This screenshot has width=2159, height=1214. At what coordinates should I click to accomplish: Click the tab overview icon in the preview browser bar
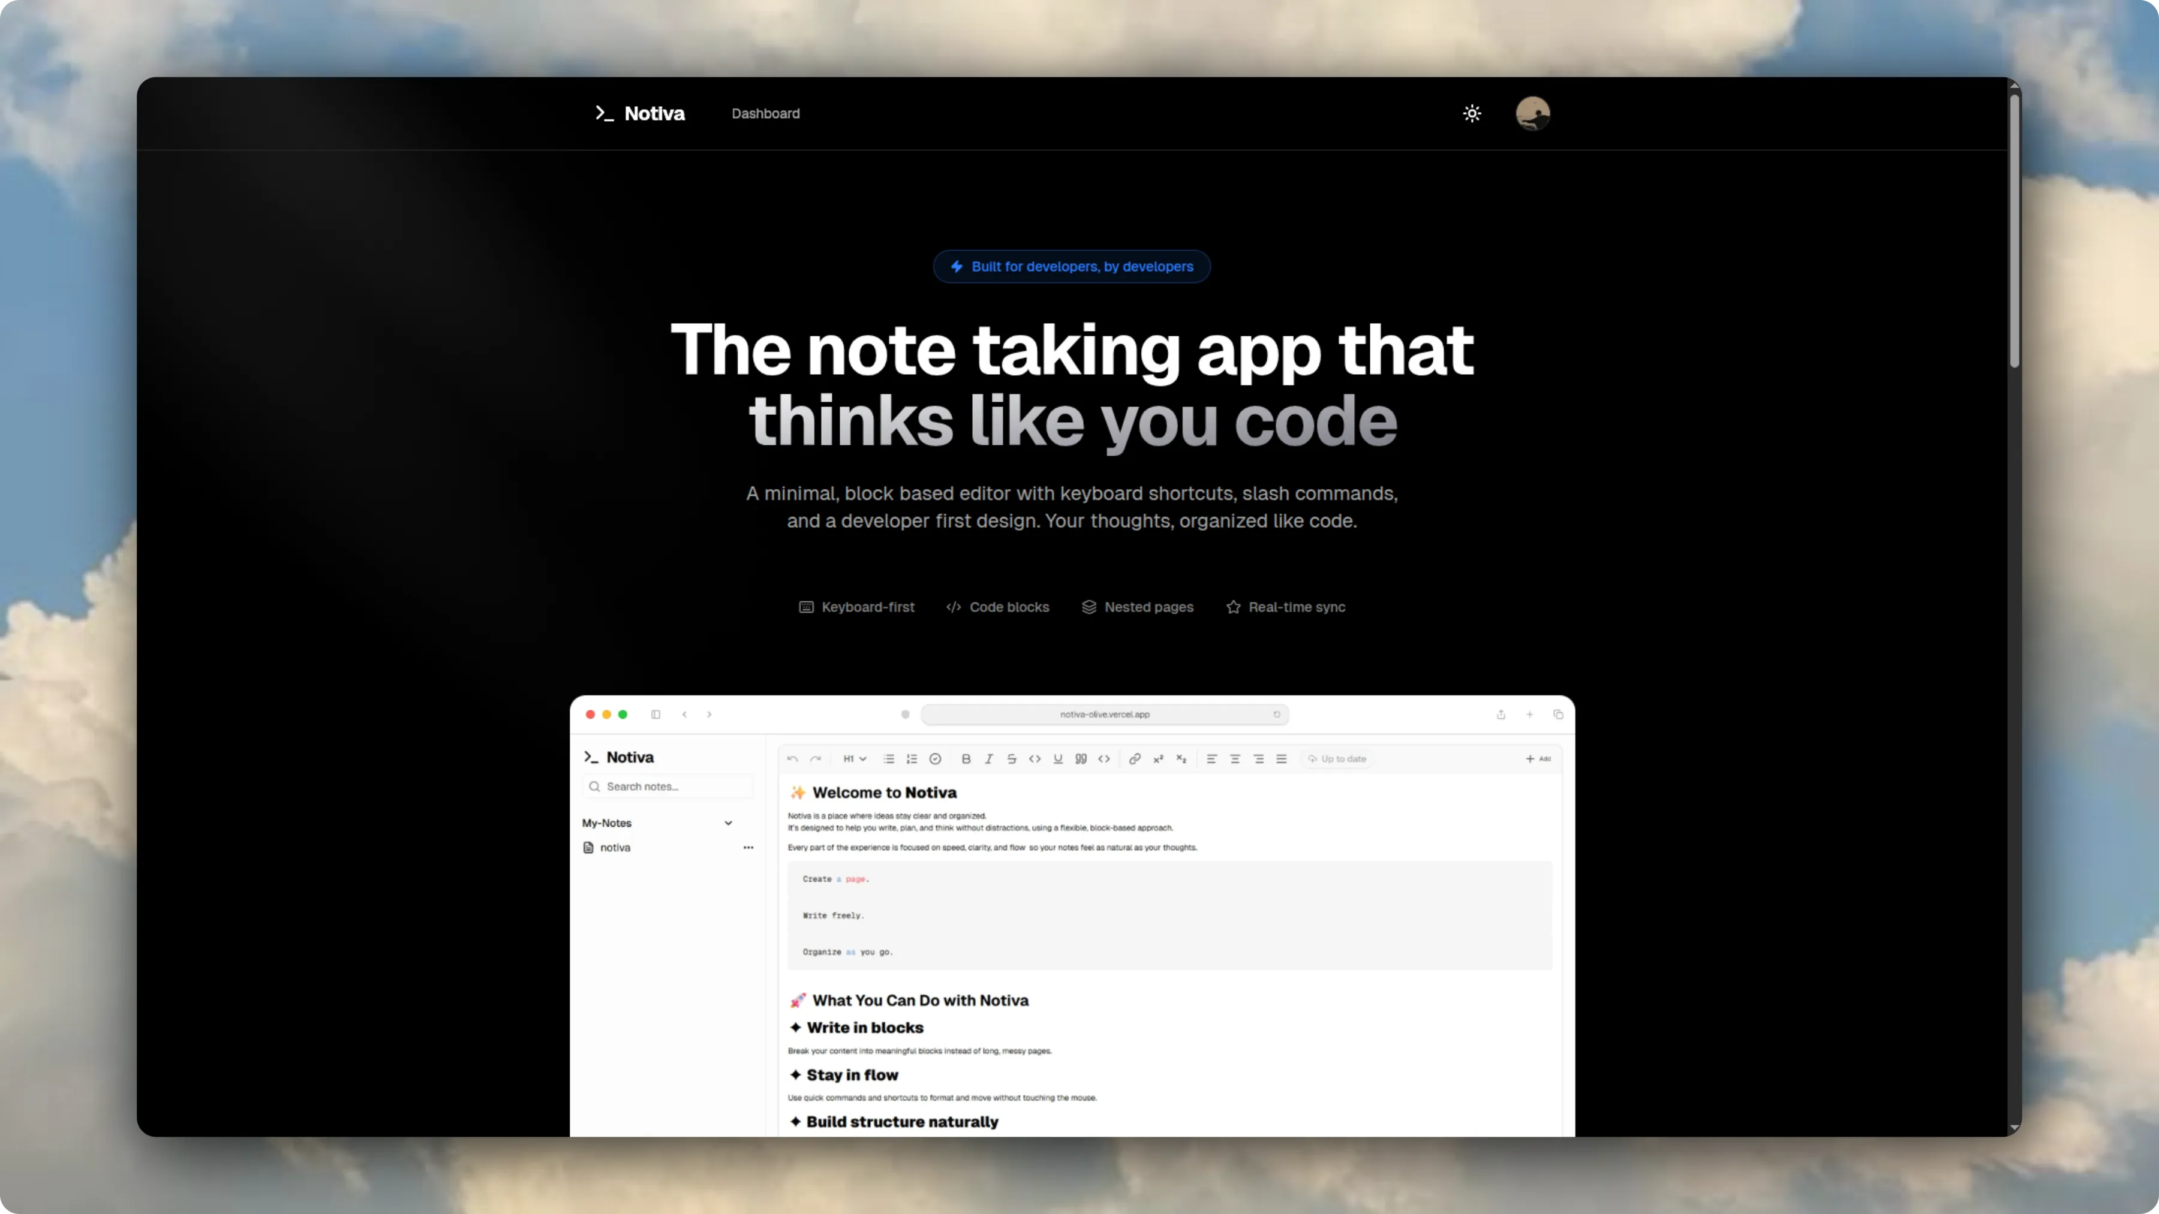[1558, 715]
